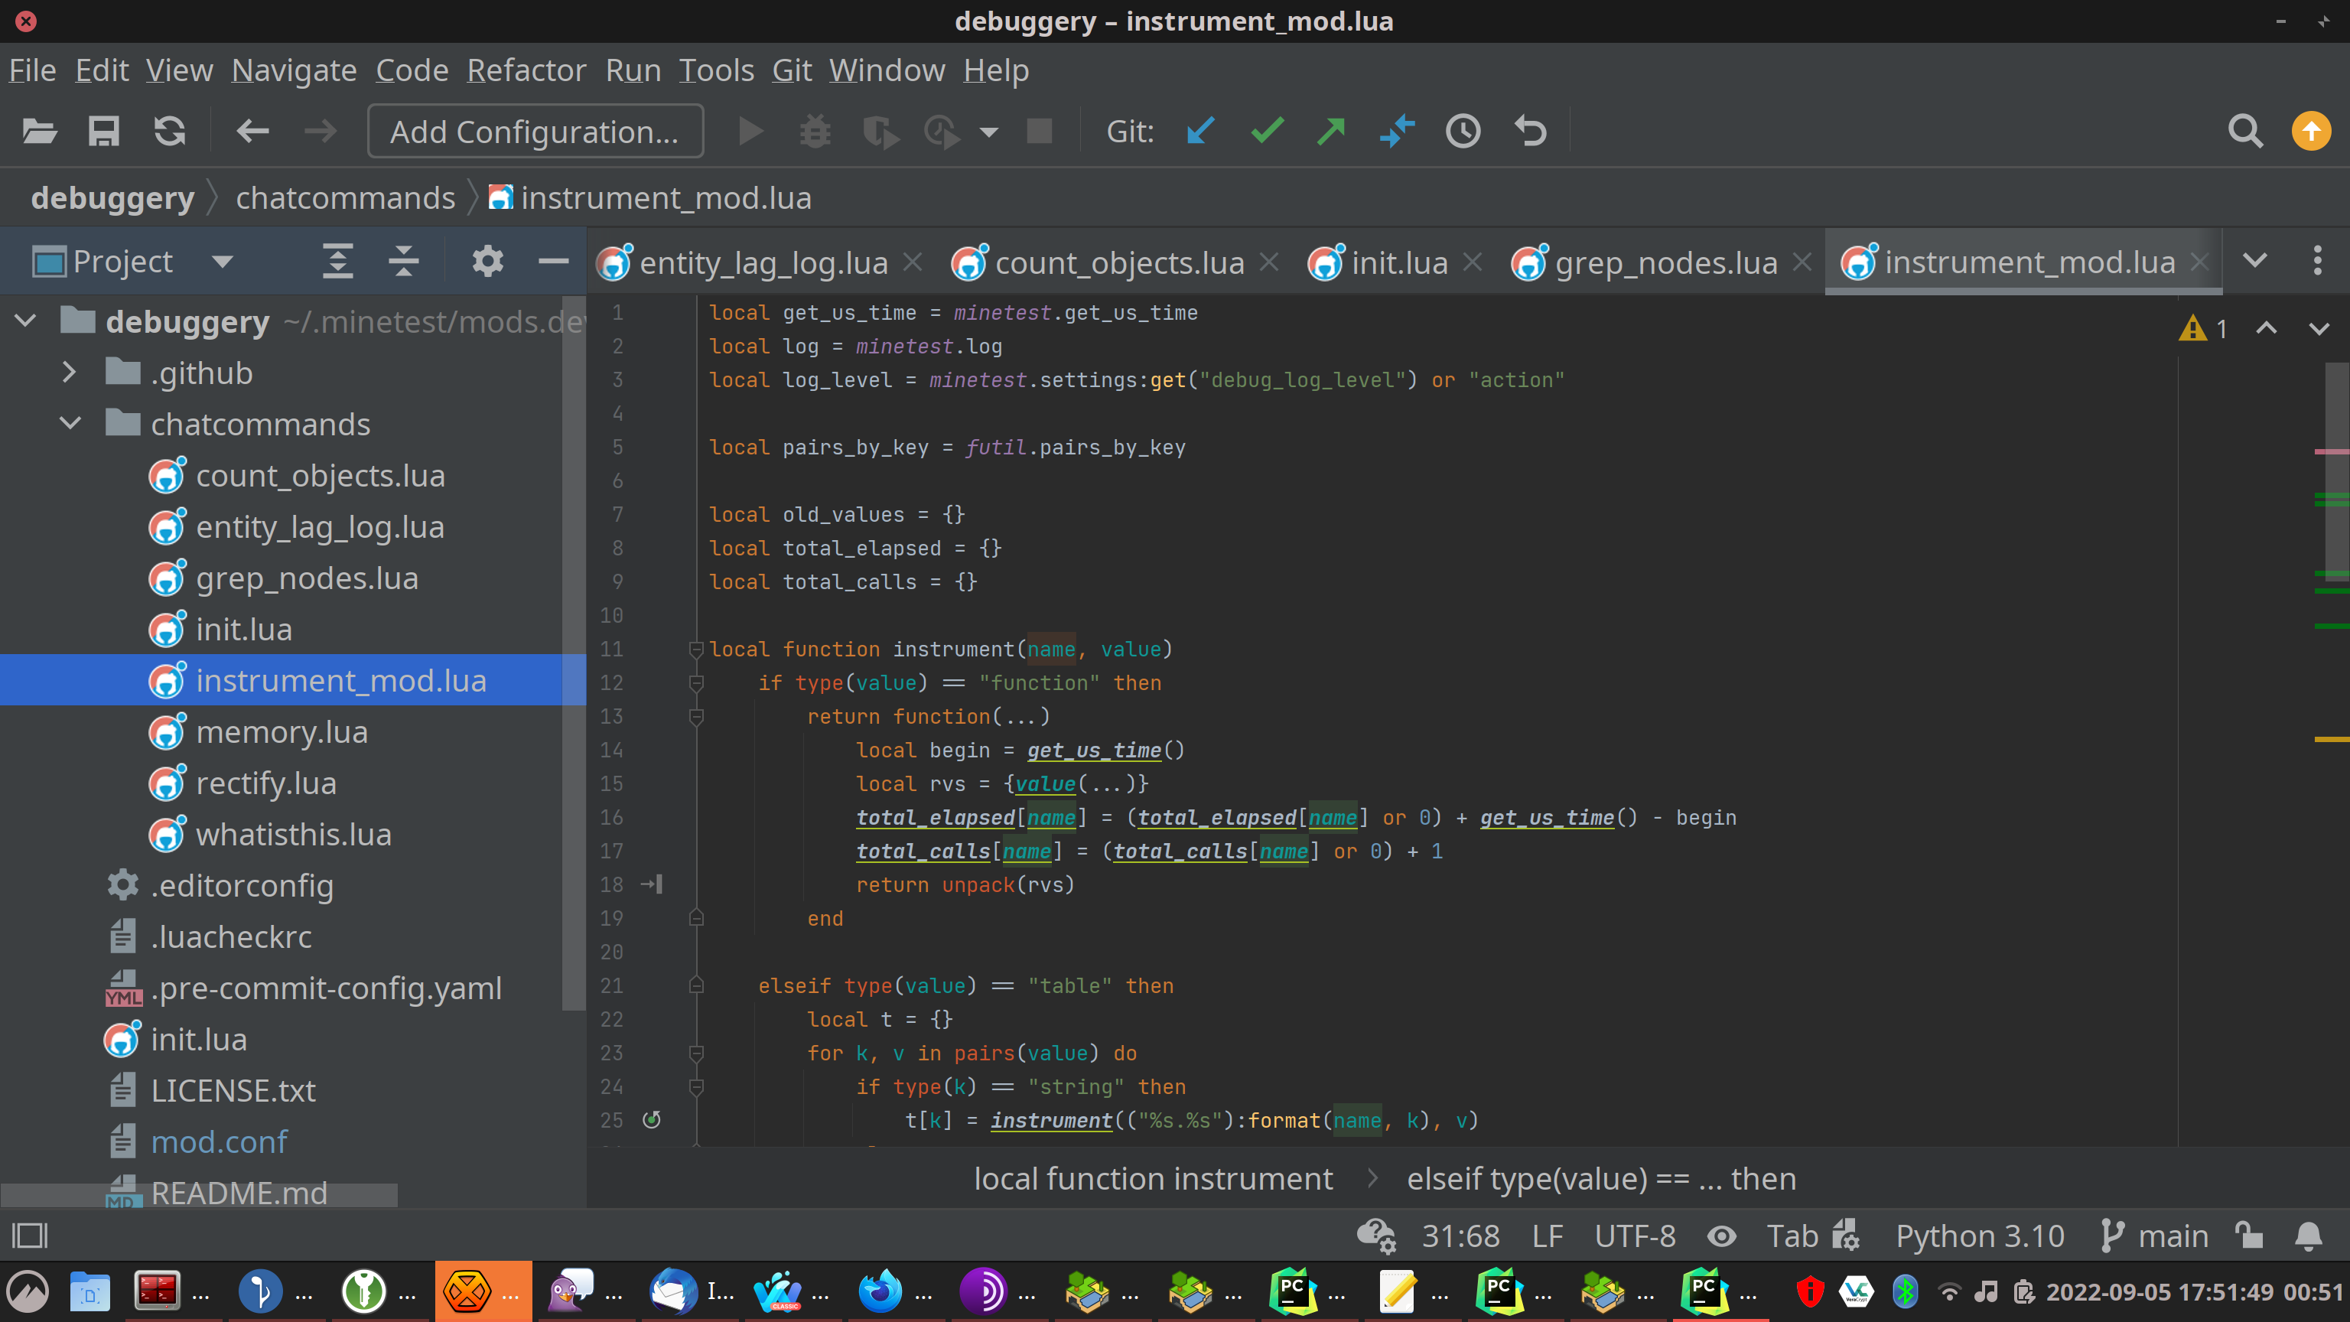Click the Git push arrow icon
Screen dimensions: 2350x1322
(1331, 132)
